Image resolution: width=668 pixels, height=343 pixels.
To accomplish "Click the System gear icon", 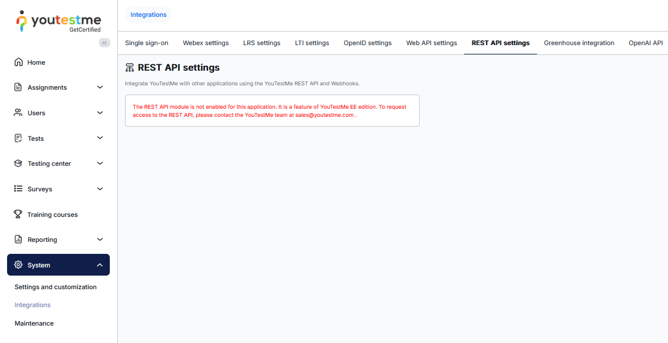I will click(x=18, y=265).
